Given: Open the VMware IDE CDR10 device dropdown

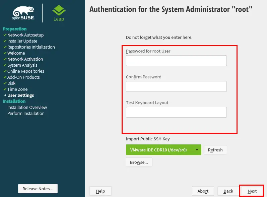Looking at the screenshot, I should [163, 150].
